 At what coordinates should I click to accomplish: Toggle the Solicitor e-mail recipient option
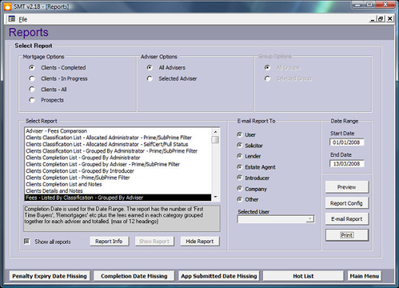[239, 145]
